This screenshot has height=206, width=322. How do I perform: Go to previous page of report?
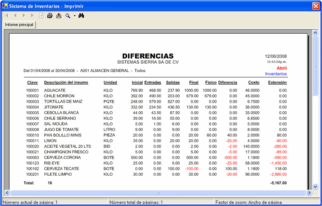click(x=15, y=16)
